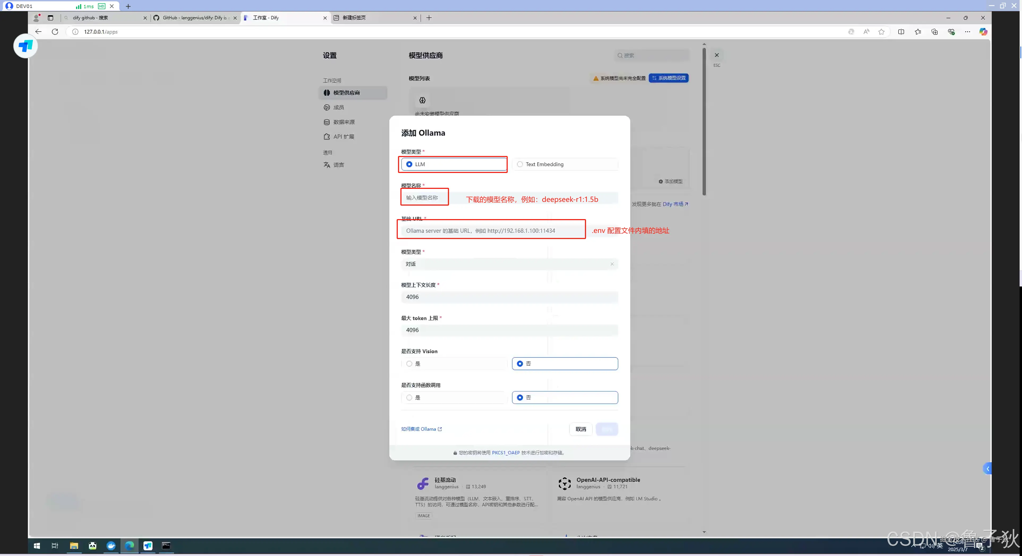
Task: Close settings panel with ESC X icon
Action: point(716,55)
